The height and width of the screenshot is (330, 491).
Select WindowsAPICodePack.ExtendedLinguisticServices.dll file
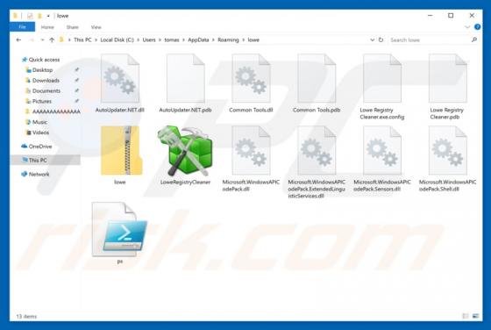point(317,162)
